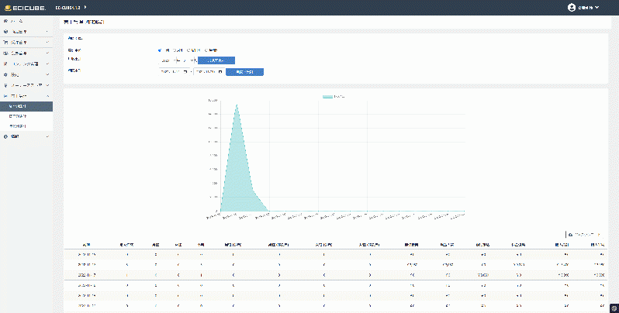Expand the order menu chevron
This screenshot has height=313, width=619.
coord(47,42)
